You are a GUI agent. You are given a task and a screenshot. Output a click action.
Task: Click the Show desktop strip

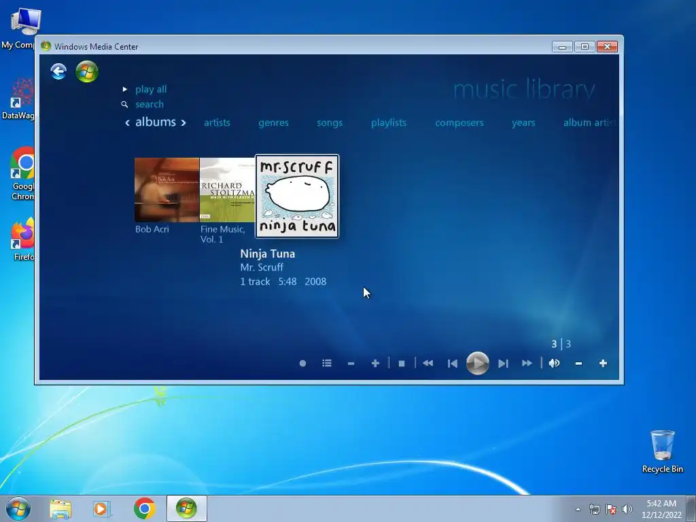click(691, 508)
